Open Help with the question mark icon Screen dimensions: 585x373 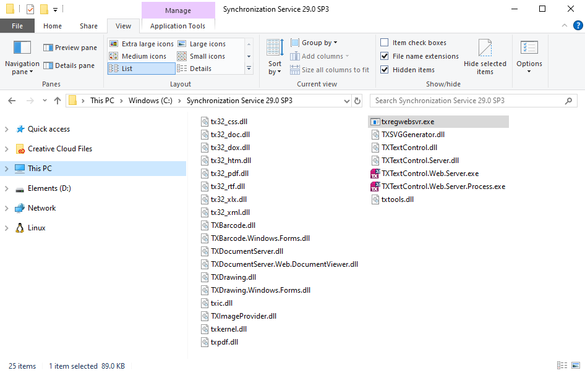tap(578, 25)
